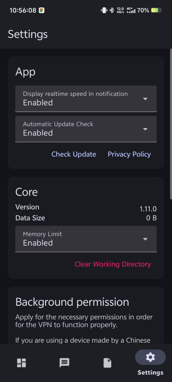Expand arrow of Automatic Update Check field
Viewport: 172px width, 382px height.
coord(145,129)
